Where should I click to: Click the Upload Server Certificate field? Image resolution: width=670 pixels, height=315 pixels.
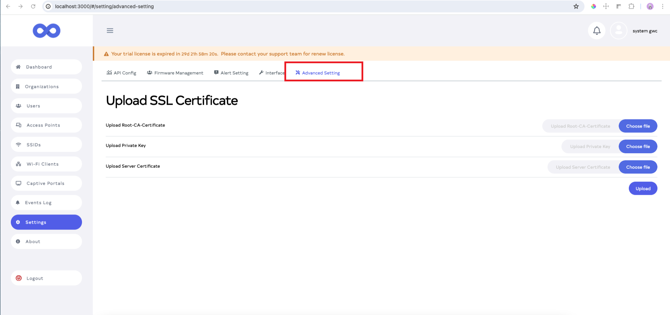[583, 167]
